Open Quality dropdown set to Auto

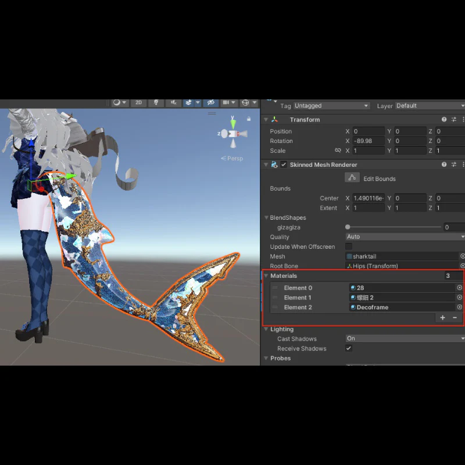click(405, 237)
